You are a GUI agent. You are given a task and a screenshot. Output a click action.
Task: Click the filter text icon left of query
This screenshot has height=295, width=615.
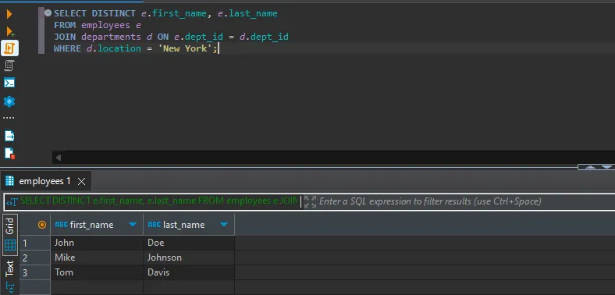click(13, 201)
